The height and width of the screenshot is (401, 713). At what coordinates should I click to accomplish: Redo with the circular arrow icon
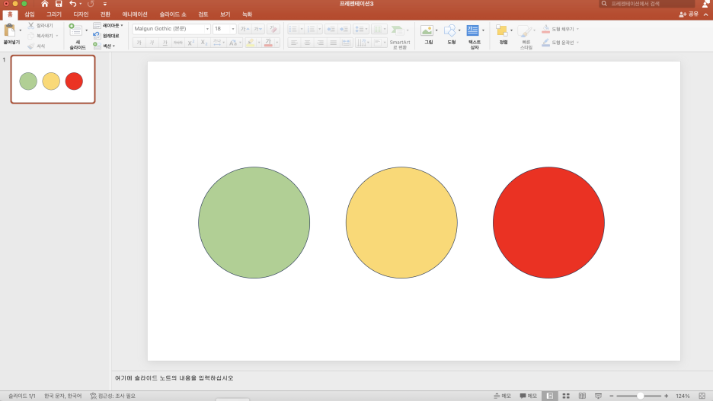click(91, 4)
